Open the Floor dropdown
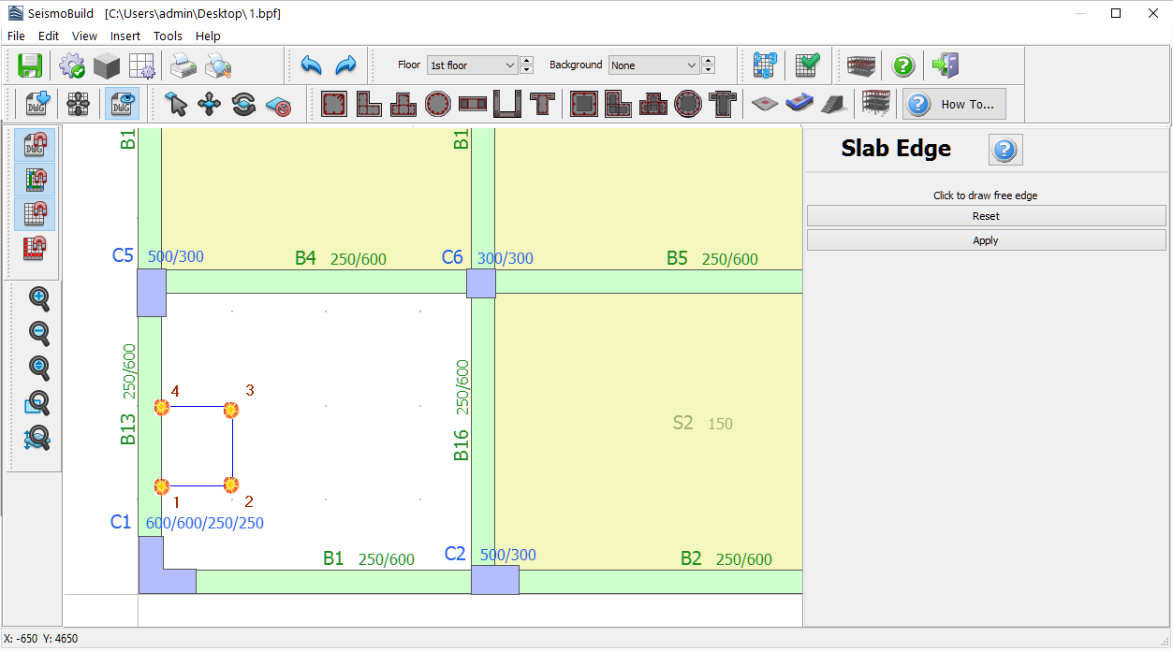 point(472,65)
